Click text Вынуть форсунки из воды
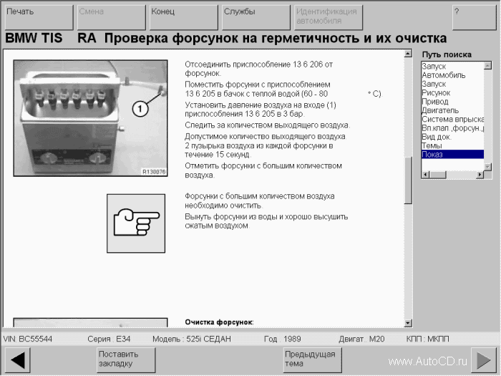Viewport: 501px width, 376px height. [x=266, y=221]
